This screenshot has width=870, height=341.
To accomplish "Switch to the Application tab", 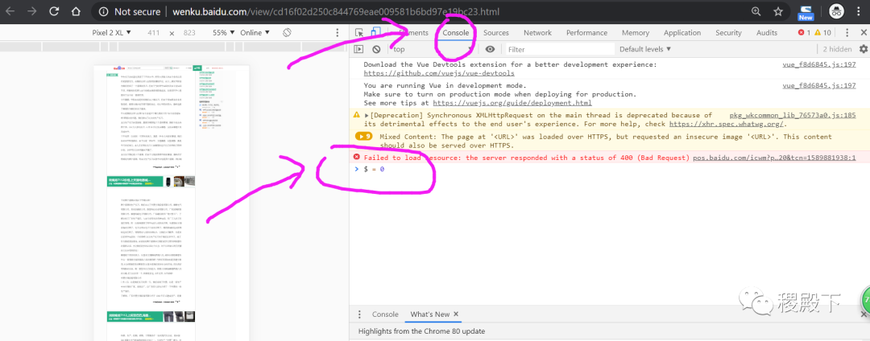I will 682,33.
